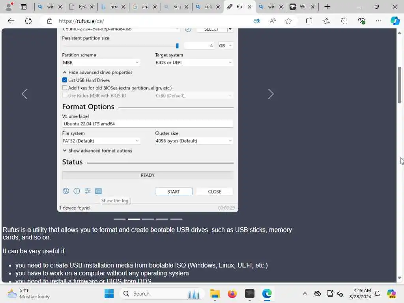Switch to the 'how' browser tab

point(114,7)
